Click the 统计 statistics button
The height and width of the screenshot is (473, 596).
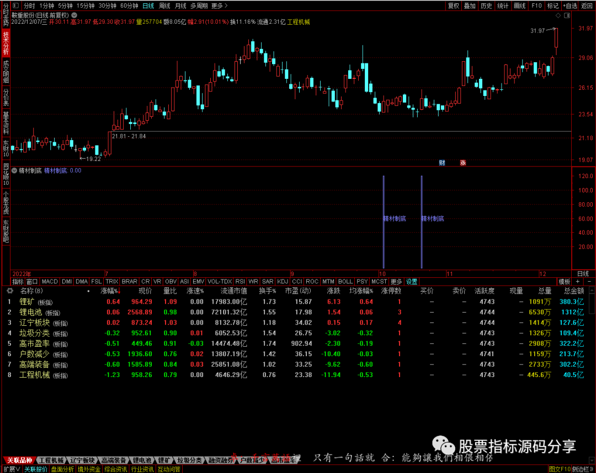[x=503, y=6]
